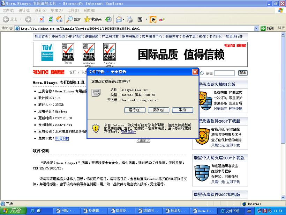Close the file download security dialog
Viewport: 286px width, 215px height.
195,72
